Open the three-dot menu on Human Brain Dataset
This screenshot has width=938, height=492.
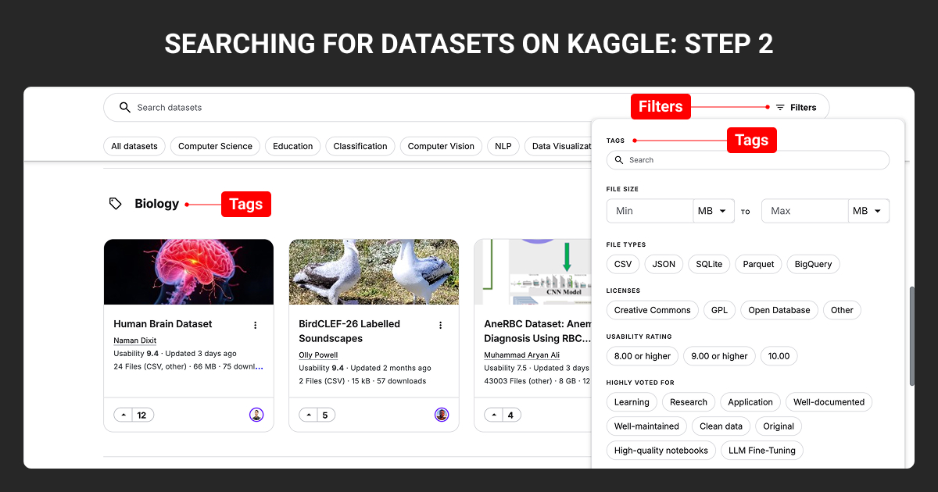pyautogui.click(x=255, y=325)
